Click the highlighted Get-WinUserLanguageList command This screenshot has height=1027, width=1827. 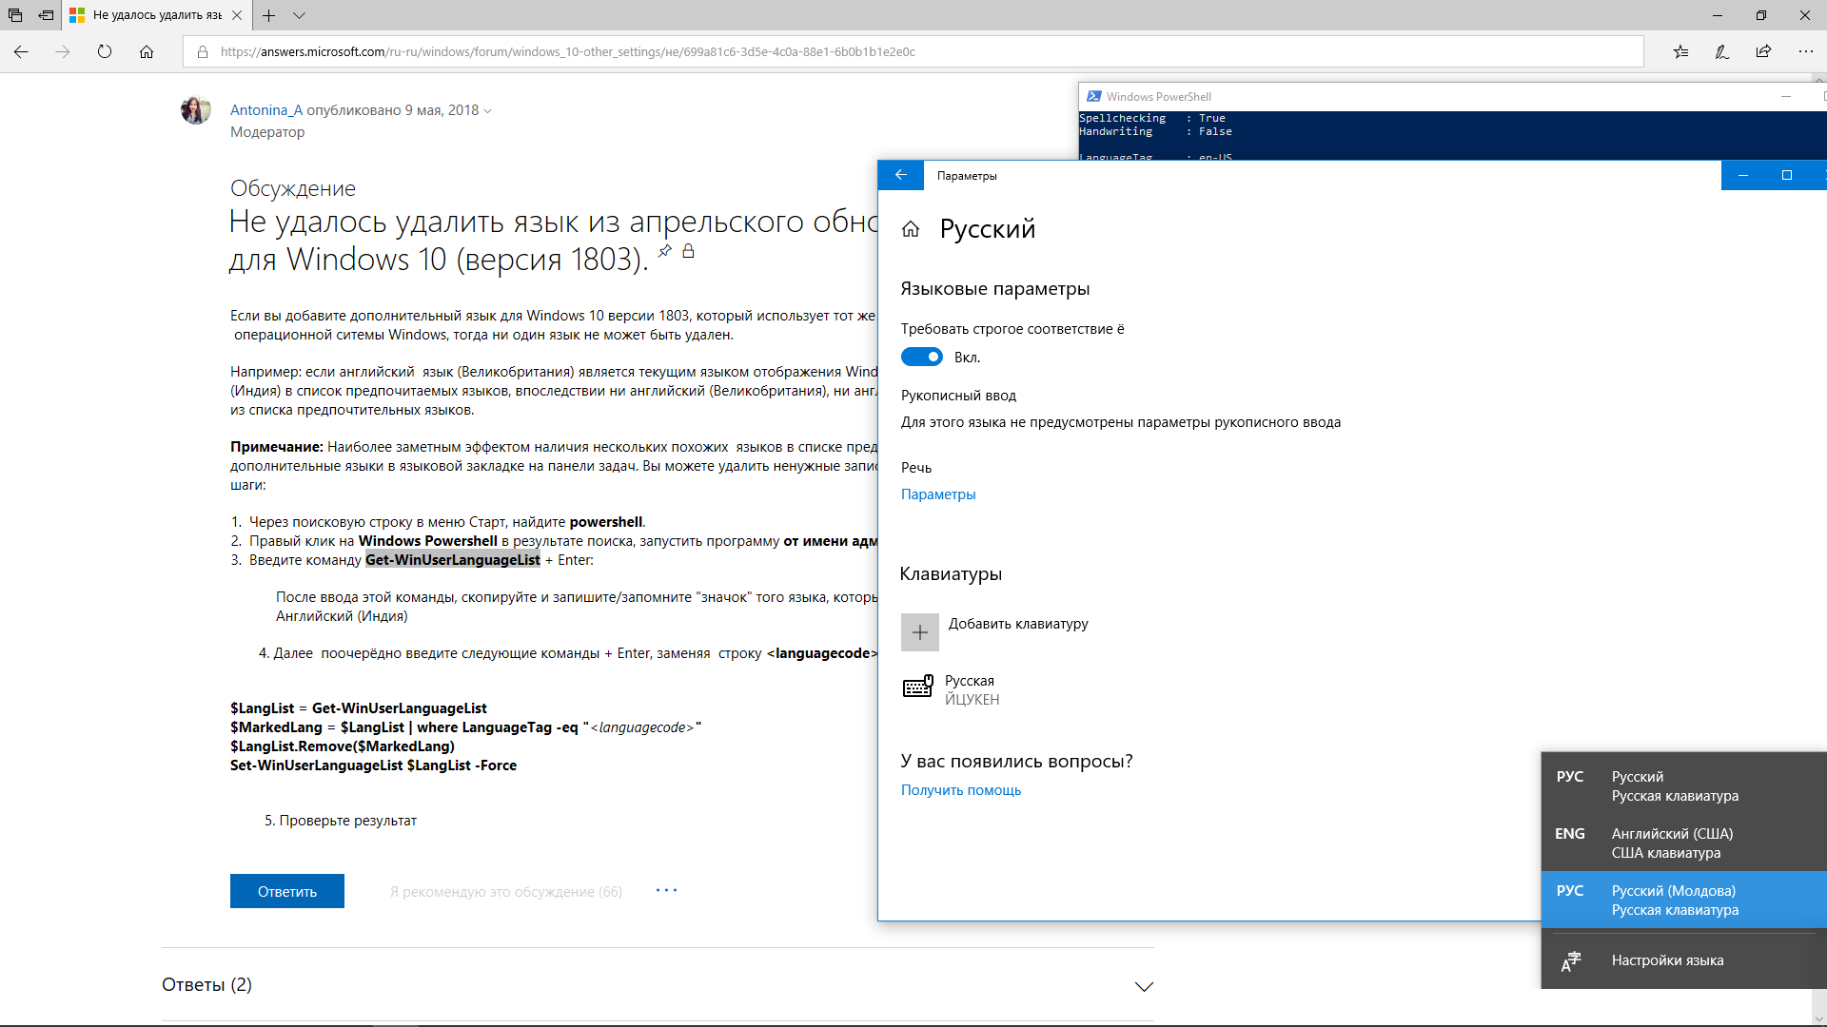453,560
